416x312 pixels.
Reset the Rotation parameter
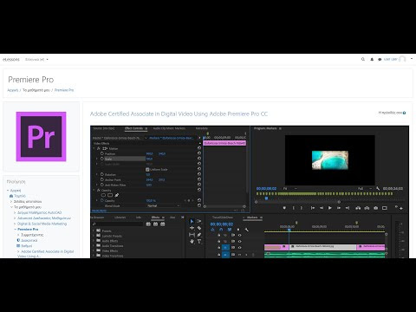click(x=199, y=174)
